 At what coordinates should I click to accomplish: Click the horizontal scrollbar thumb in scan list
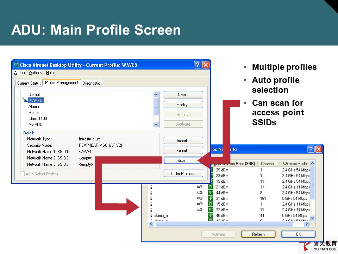click(224, 224)
